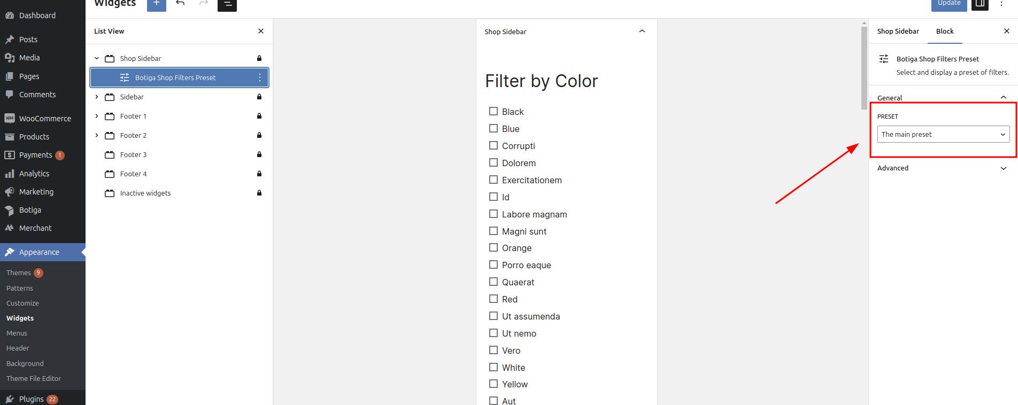
Task: Toggle the List View toolbar icon
Action: pyautogui.click(x=227, y=4)
